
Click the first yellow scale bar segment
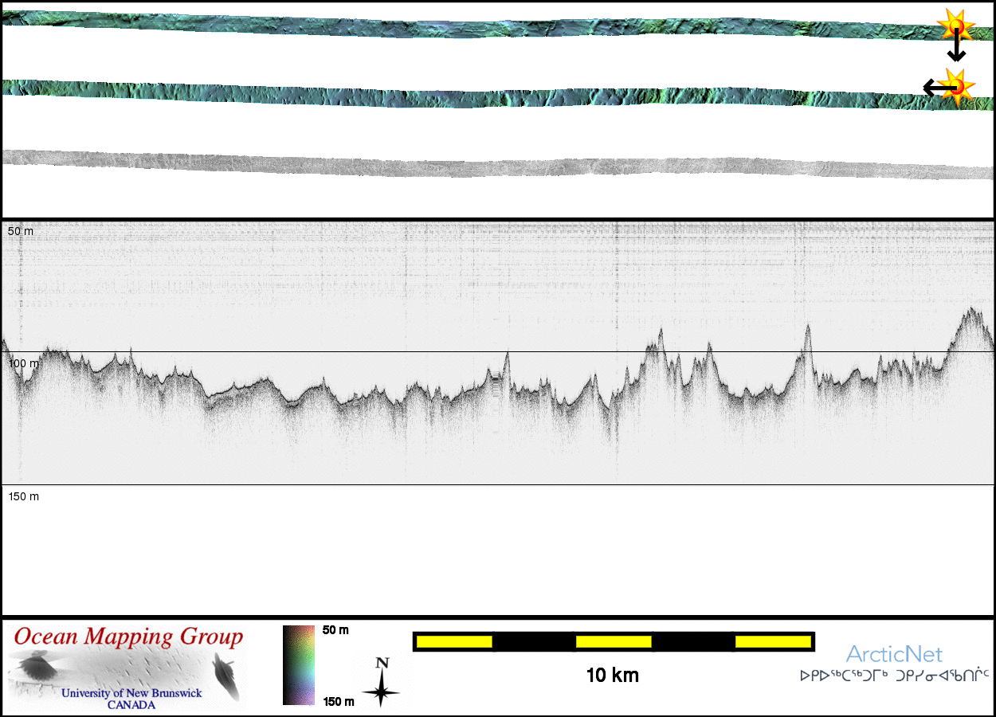coord(454,641)
